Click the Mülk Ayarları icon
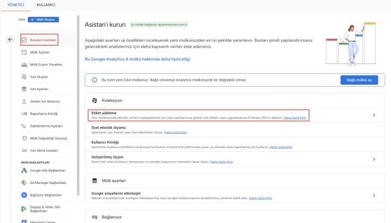391x223 pixels. (24, 52)
